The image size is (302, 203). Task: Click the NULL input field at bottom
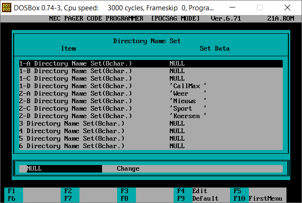(x=64, y=169)
